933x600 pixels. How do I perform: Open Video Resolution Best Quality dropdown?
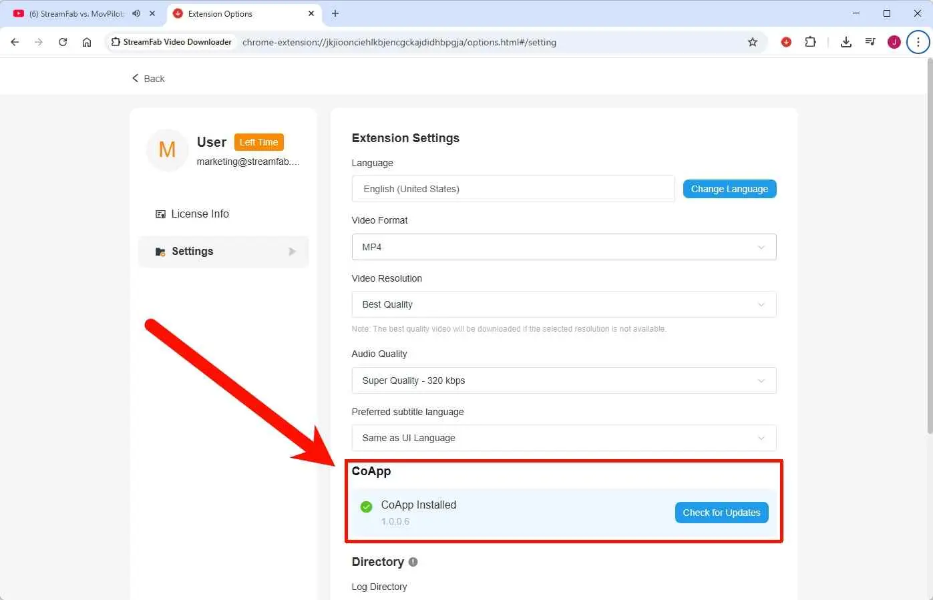[564, 304]
